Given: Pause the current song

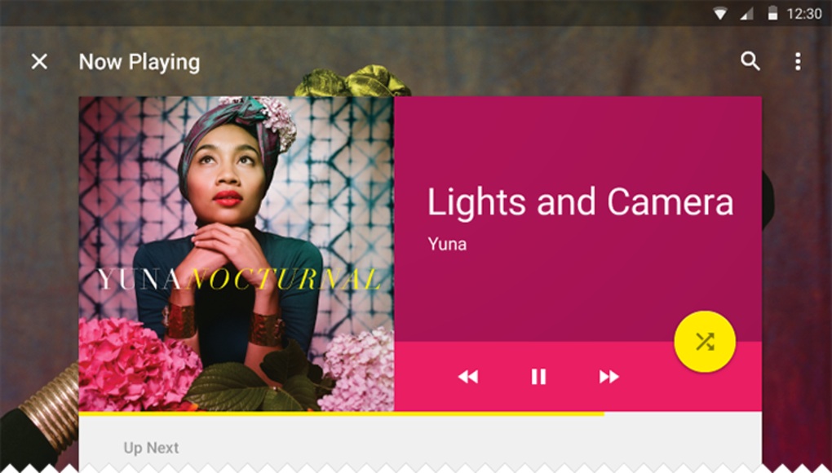Looking at the screenshot, I should pyautogui.click(x=538, y=377).
